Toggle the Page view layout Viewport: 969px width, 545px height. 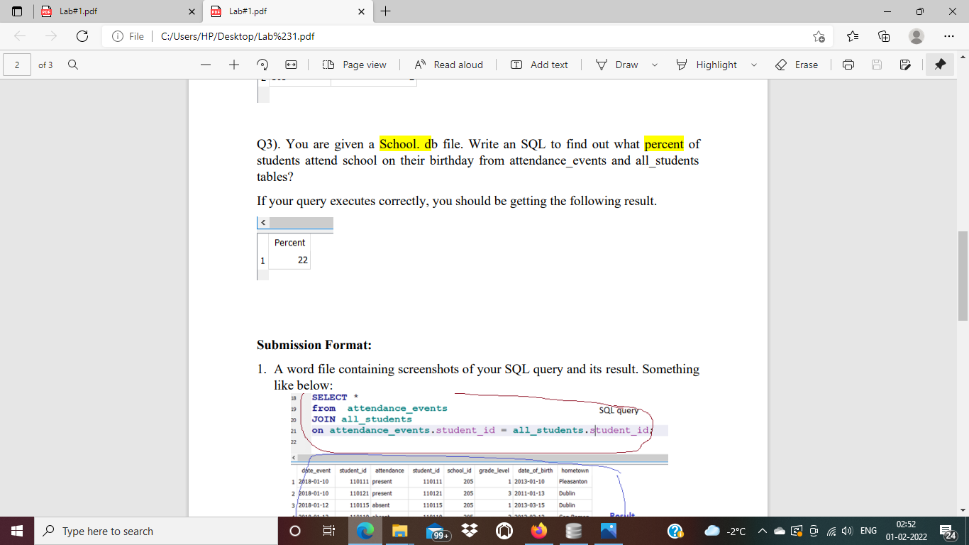point(353,65)
